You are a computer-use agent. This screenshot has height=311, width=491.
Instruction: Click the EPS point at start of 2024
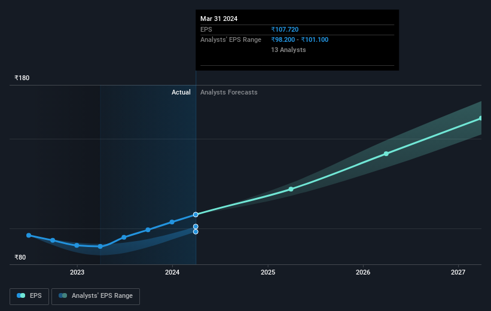click(x=172, y=222)
